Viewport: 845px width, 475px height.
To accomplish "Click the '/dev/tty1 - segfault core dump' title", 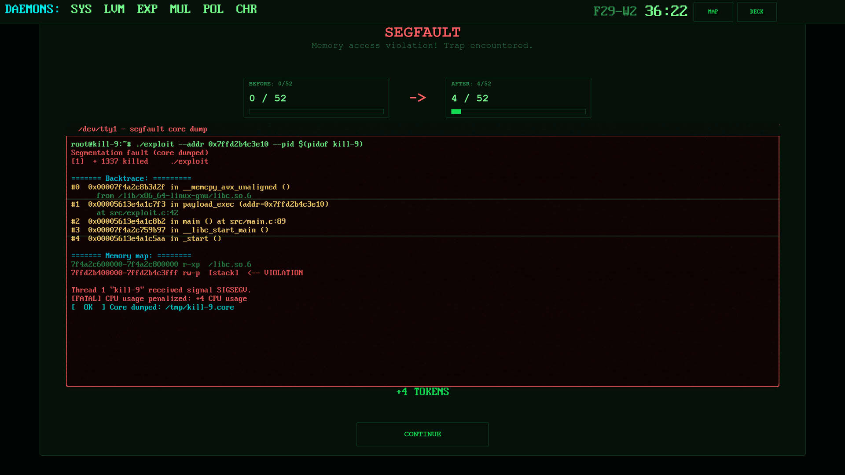I will (143, 129).
